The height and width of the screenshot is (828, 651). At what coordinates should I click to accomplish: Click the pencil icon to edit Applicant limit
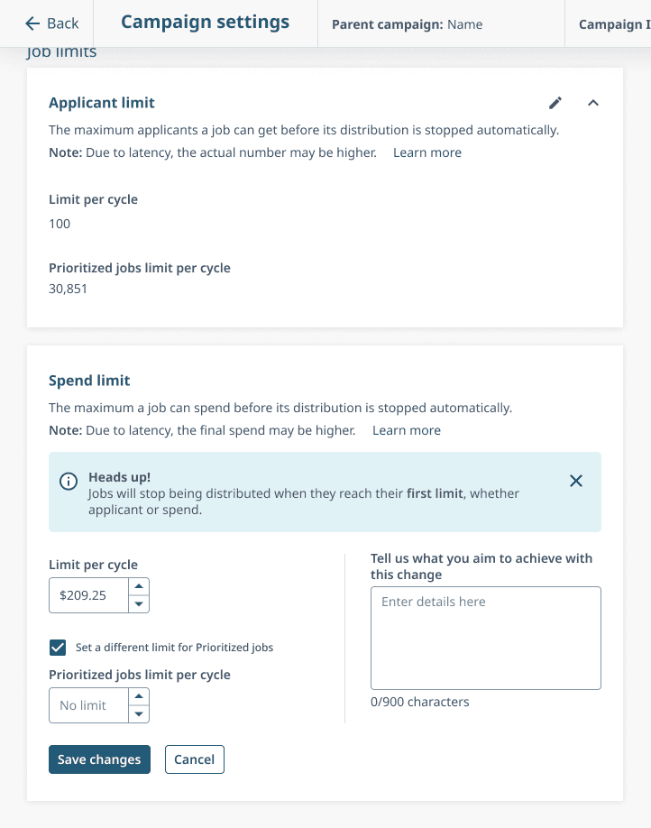[555, 103]
